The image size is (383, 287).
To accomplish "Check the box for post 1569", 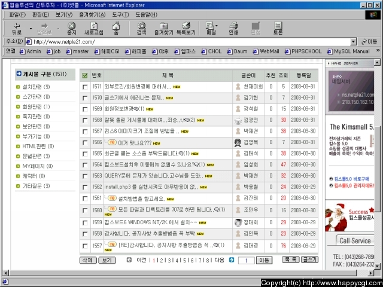I will [85, 109].
